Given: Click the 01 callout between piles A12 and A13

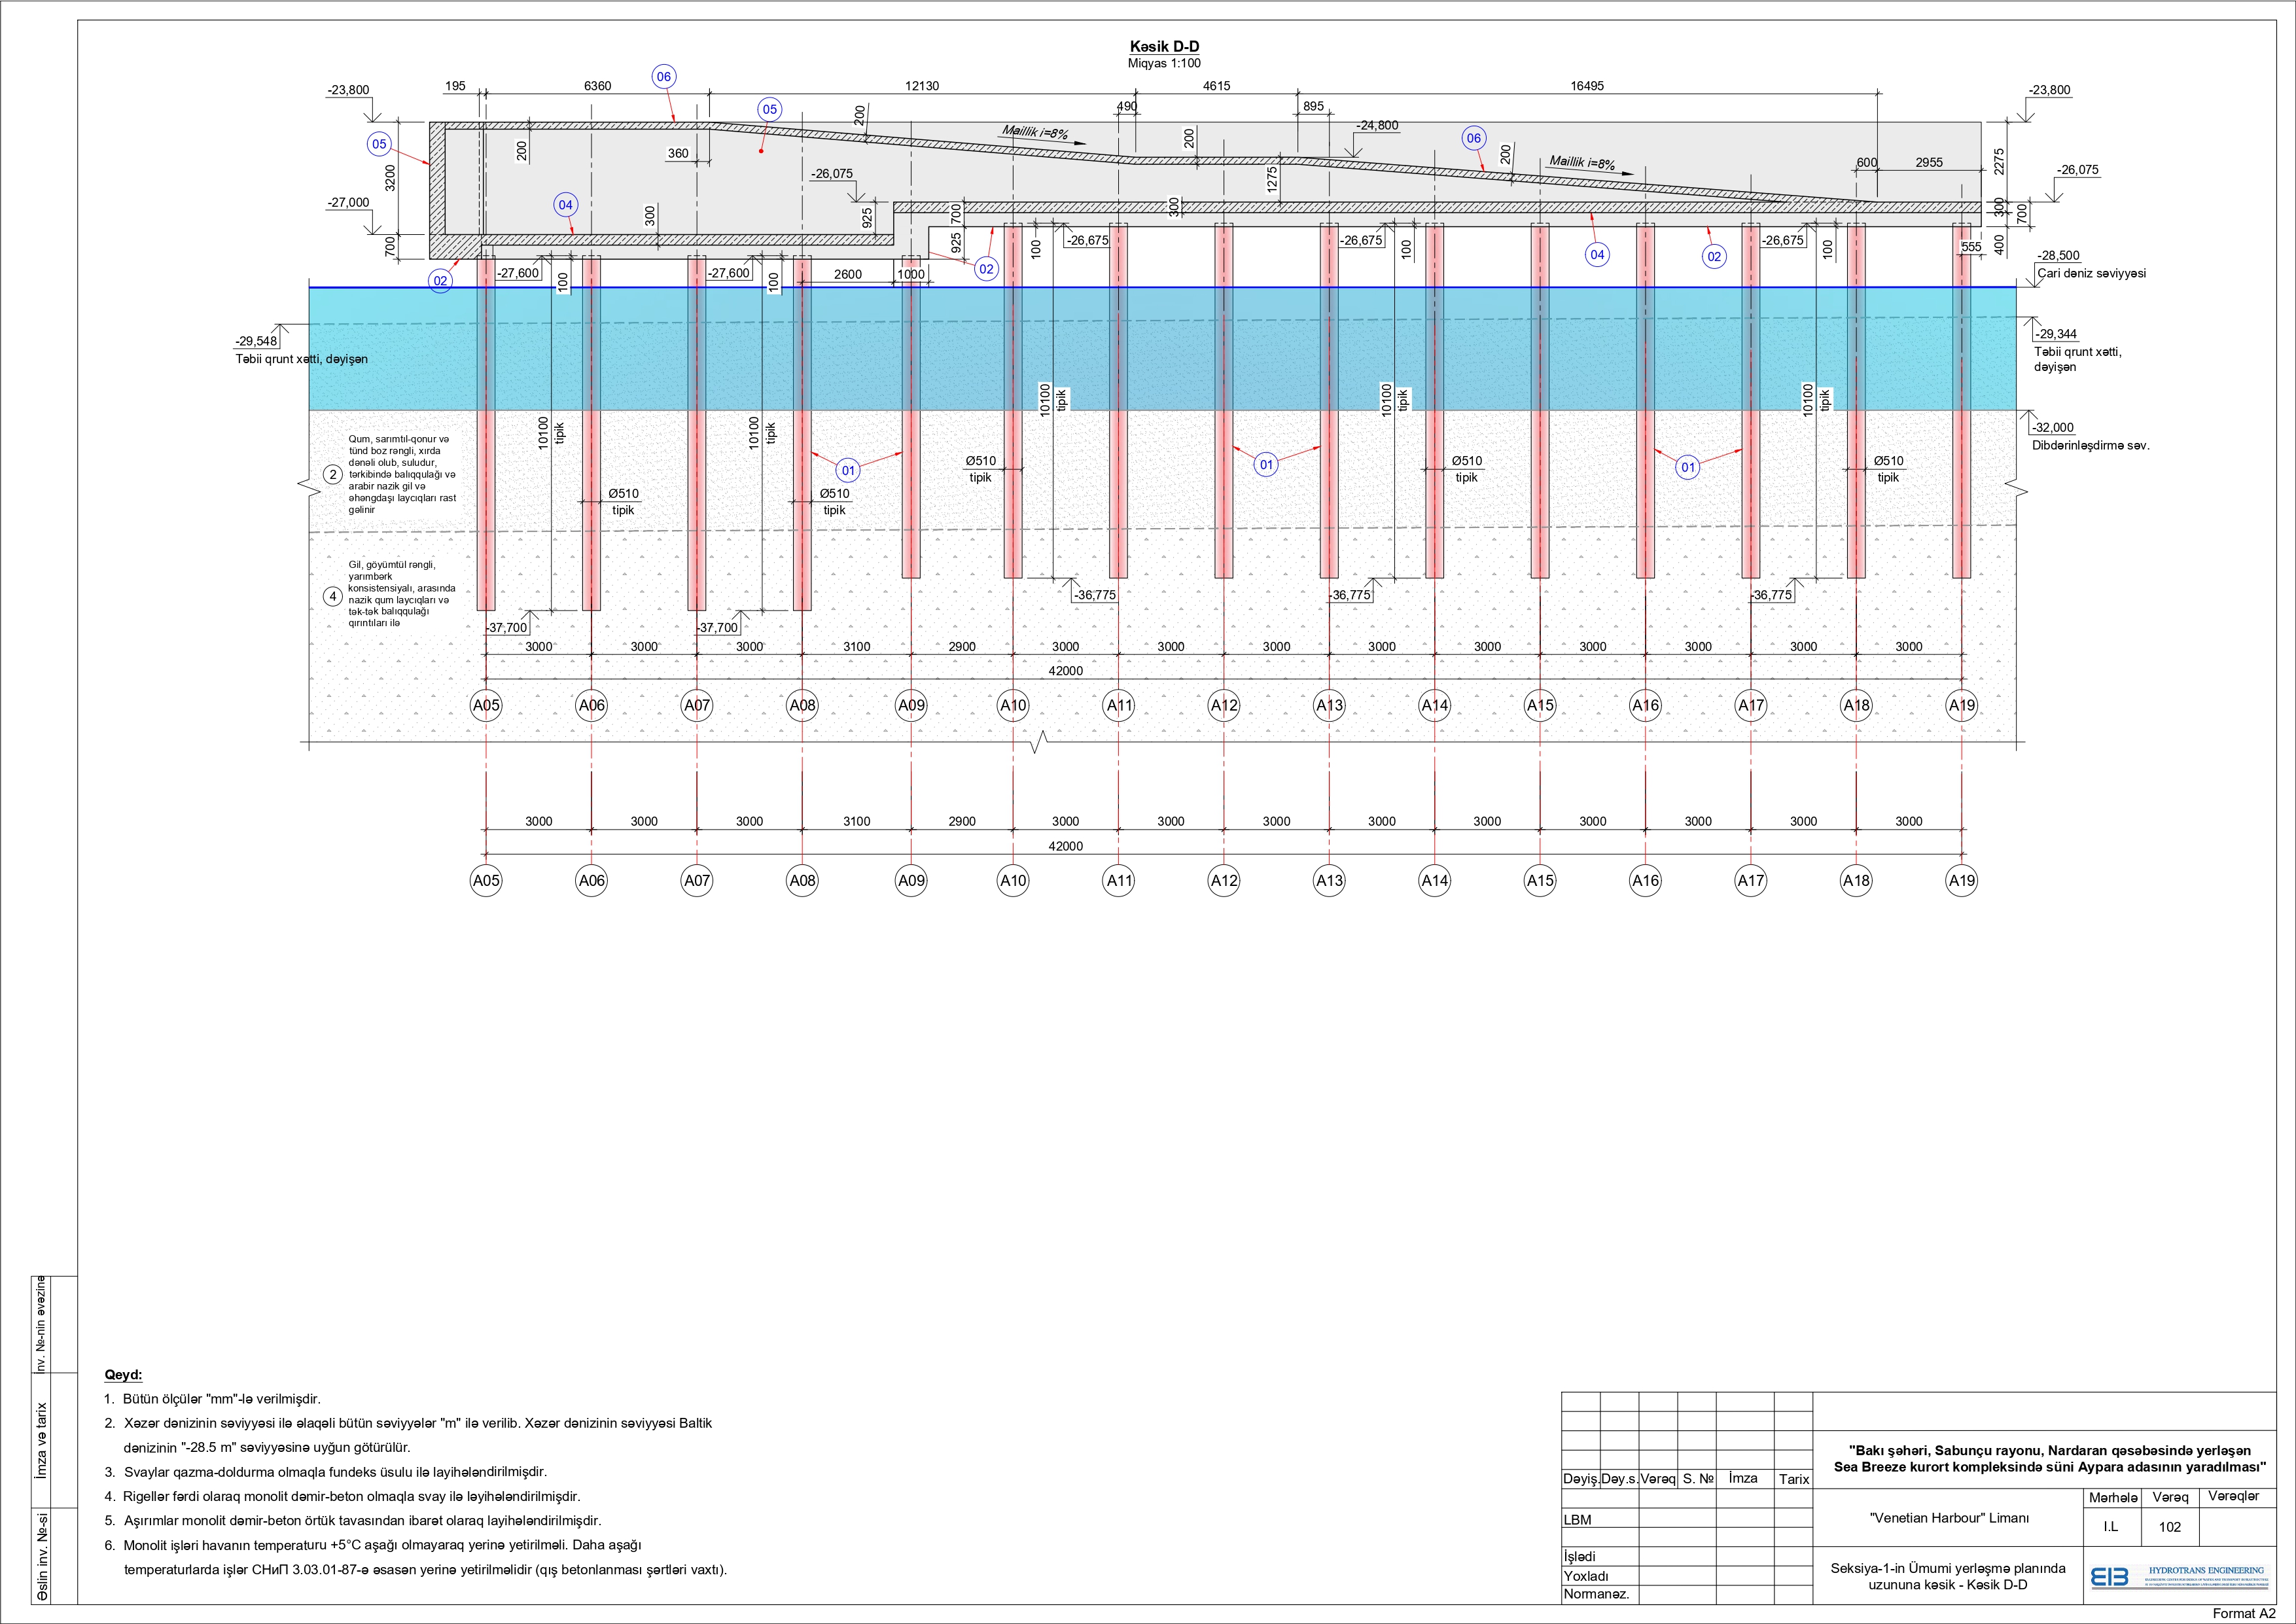Looking at the screenshot, I should [x=1266, y=464].
